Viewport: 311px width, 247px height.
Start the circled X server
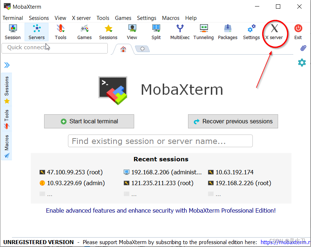(x=274, y=32)
